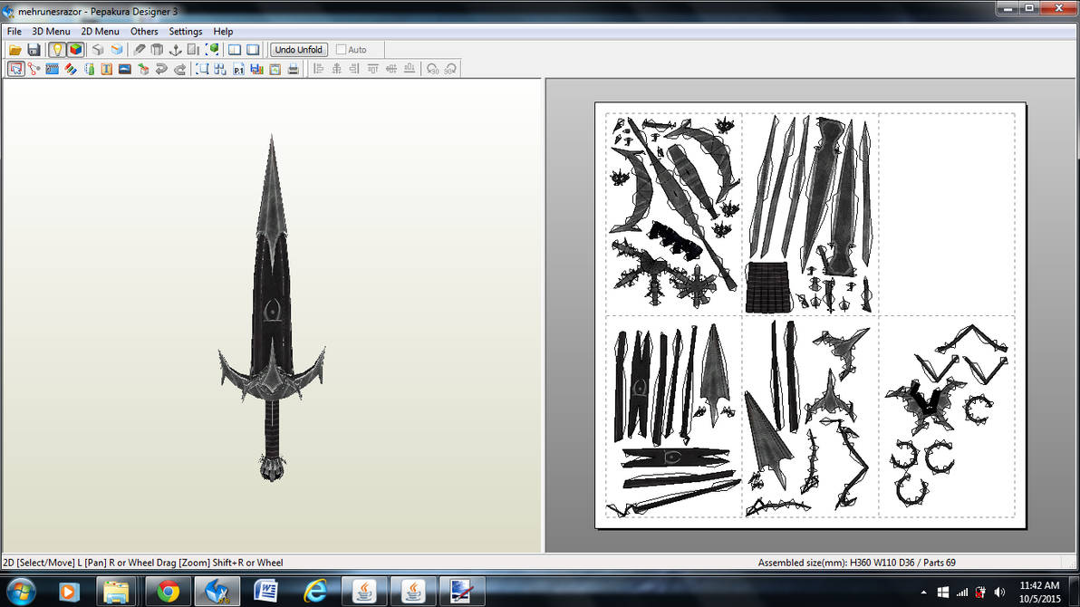Click the red arrow over box icon
This screenshot has width=1080, height=607.
click(x=143, y=69)
